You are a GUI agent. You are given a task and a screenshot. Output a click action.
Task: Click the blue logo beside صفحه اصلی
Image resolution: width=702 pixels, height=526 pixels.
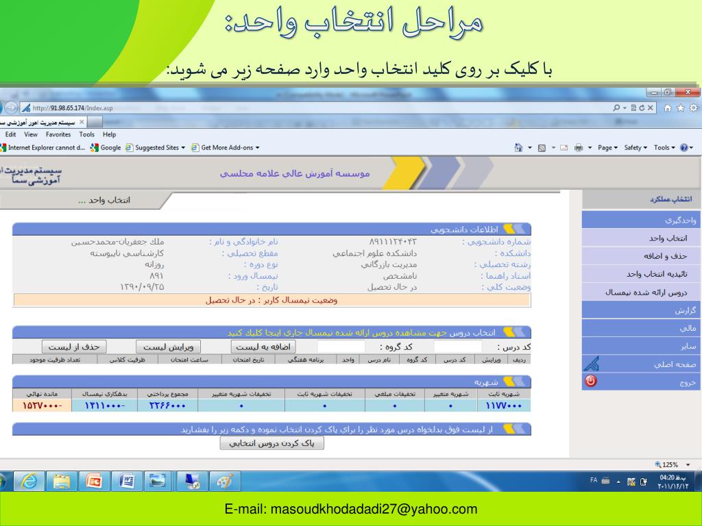pyautogui.click(x=591, y=364)
